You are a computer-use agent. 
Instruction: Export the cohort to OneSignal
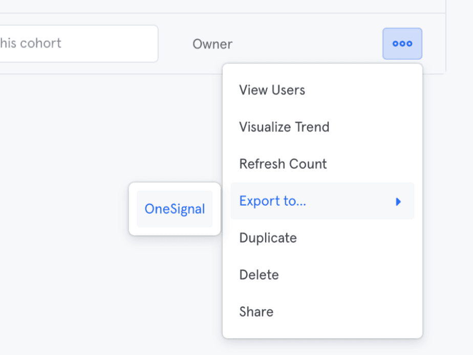(x=175, y=209)
